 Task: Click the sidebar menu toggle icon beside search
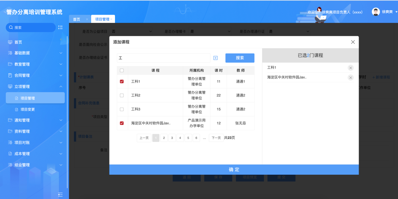point(60,27)
